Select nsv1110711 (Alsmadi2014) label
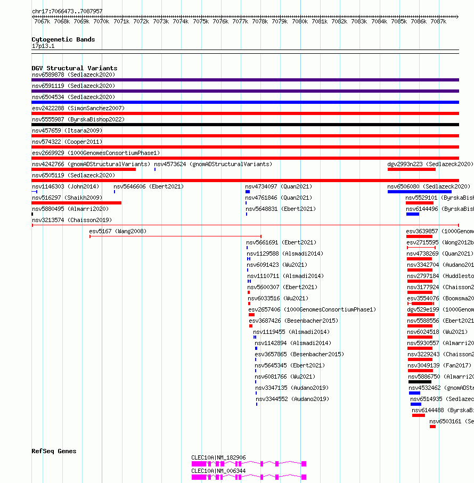The image size is (474, 483). click(x=285, y=276)
